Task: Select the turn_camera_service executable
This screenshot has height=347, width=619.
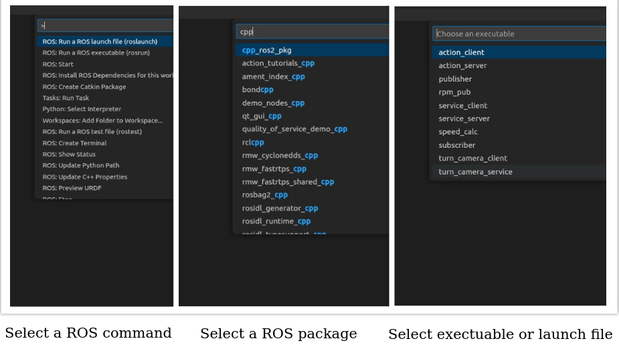Action: [x=475, y=172]
